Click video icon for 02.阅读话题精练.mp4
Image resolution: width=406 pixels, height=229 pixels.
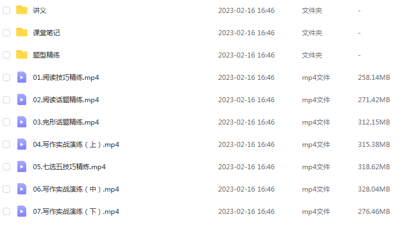(22, 99)
